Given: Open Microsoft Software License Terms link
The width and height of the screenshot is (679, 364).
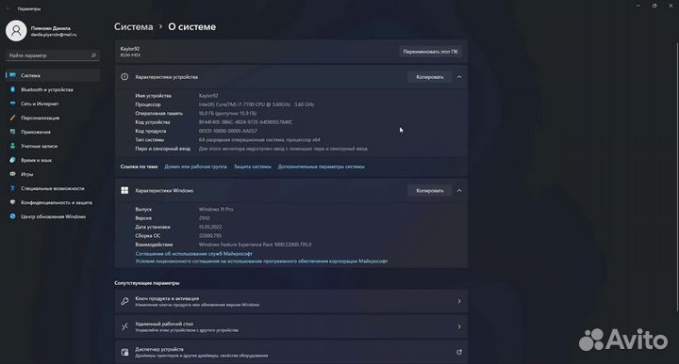Looking at the screenshot, I should [x=261, y=261].
